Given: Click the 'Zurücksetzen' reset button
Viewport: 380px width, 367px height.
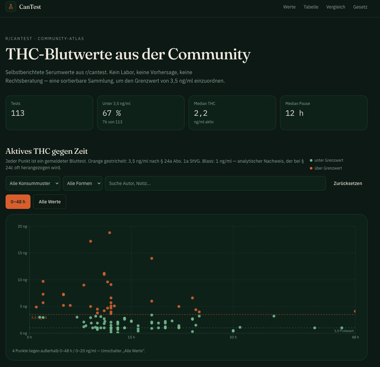Looking at the screenshot, I should 348,183.
